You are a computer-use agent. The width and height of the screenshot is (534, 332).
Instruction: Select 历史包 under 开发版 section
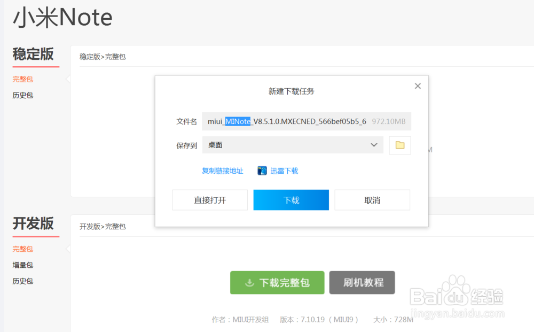tap(23, 281)
